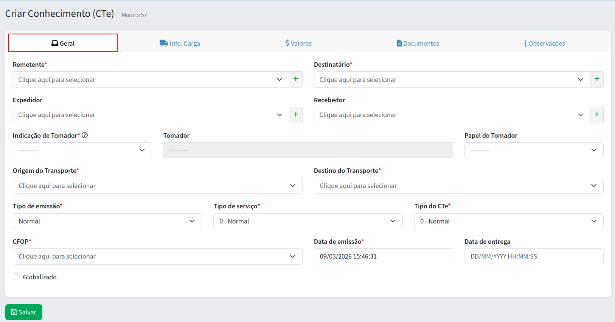This screenshot has width=615, height=322.
Task: Open the Info. Carga truck tab
Action: [x=180, y=43]
